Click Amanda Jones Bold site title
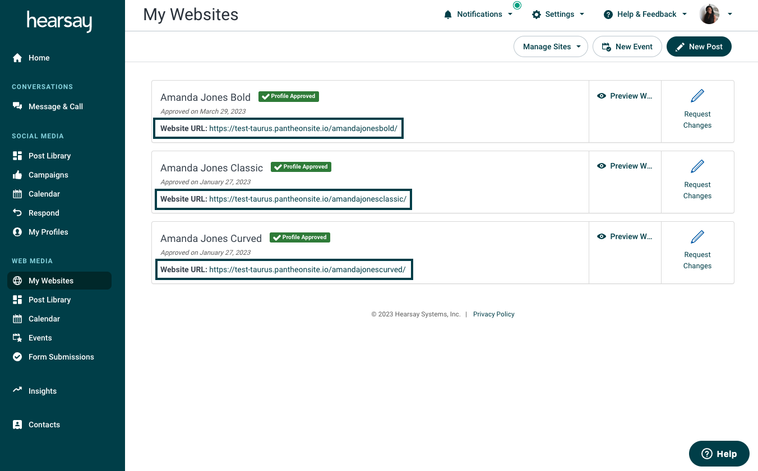 [205, 97]
